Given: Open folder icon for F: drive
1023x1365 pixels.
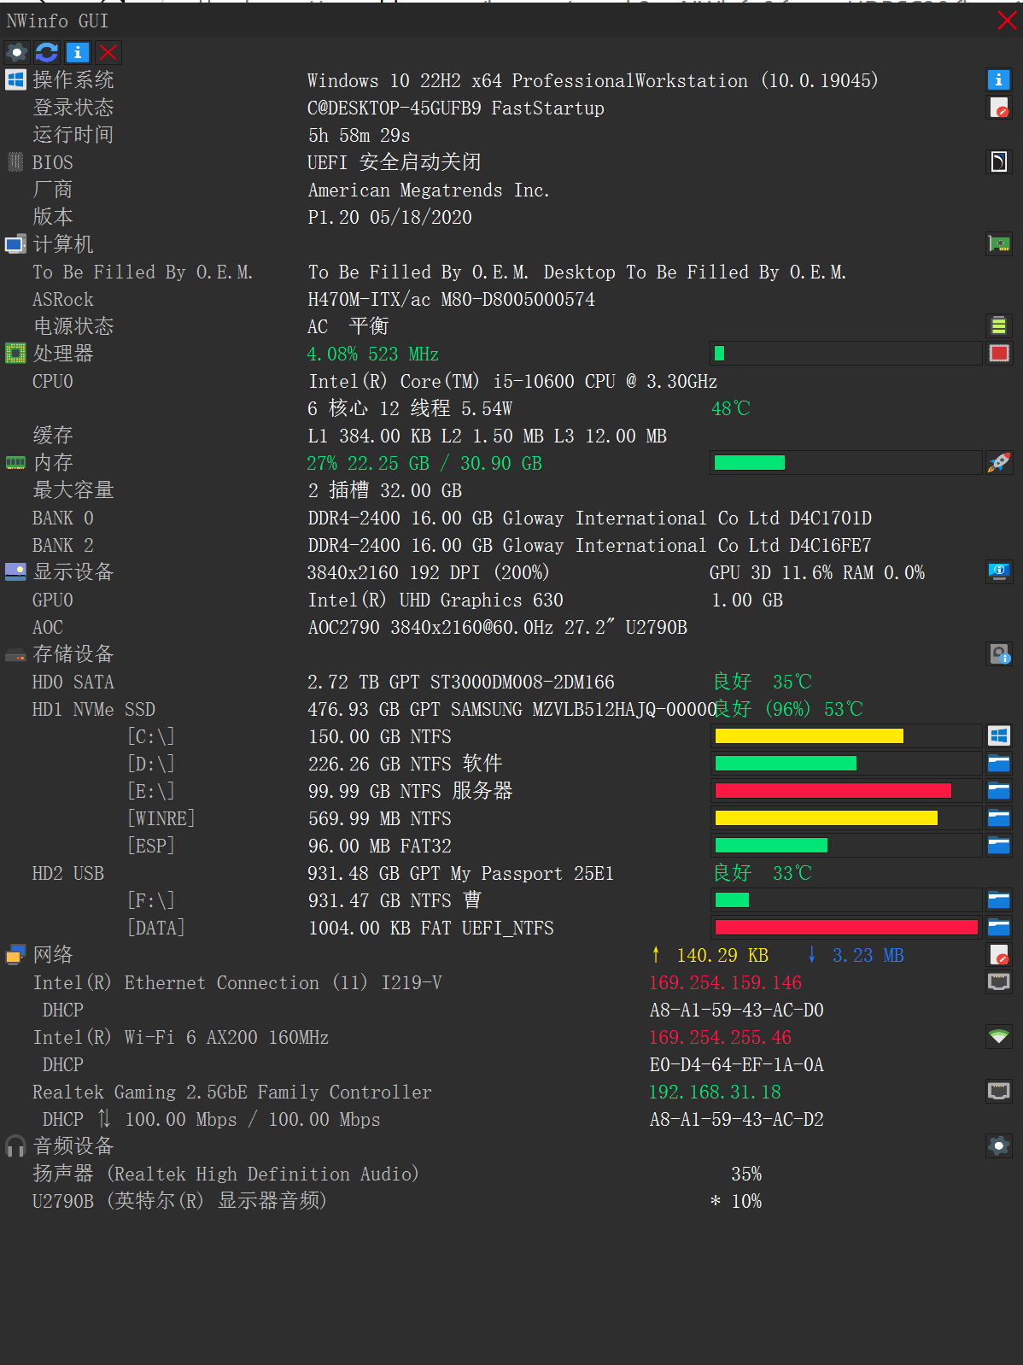Looking at the screenshot, I should [x=999, y=900].
